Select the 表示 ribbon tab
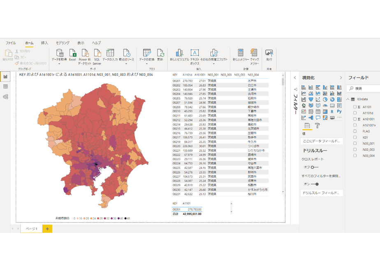 click(x=81, y=43)
